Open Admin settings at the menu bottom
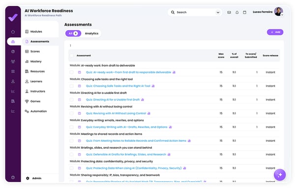Screen dimensions: 295x189 [x=33, y=178]
